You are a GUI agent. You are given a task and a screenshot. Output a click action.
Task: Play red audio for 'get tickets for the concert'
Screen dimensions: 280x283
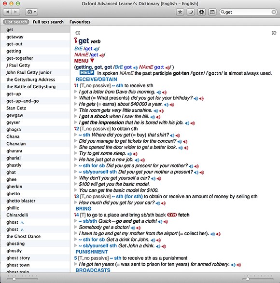pyautogui.click(x=185, y=142)
